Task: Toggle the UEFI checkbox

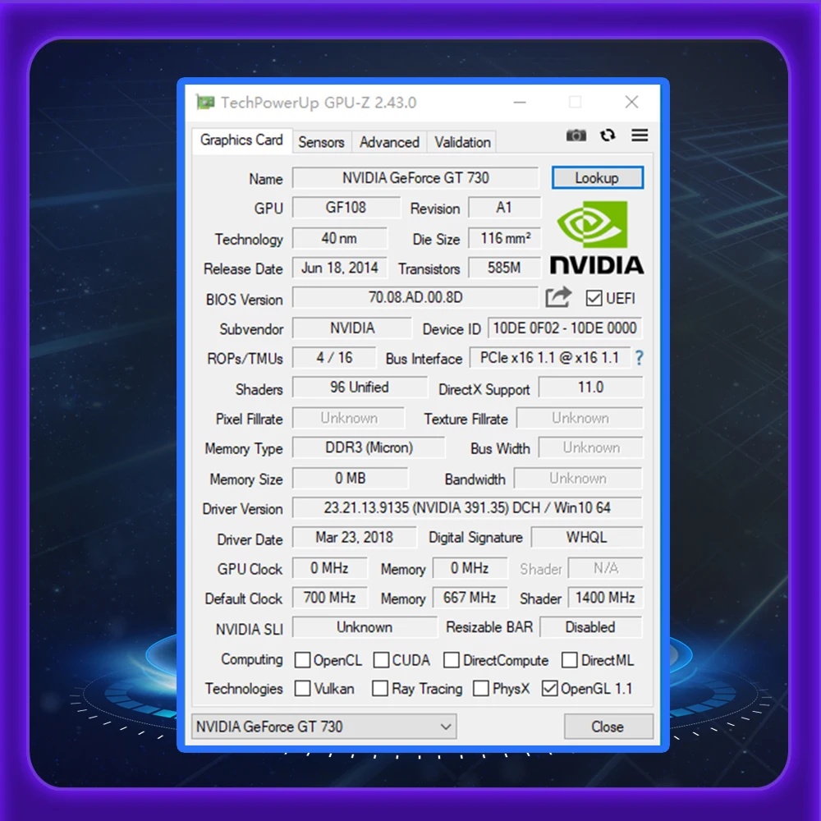Action: (594, 297)
